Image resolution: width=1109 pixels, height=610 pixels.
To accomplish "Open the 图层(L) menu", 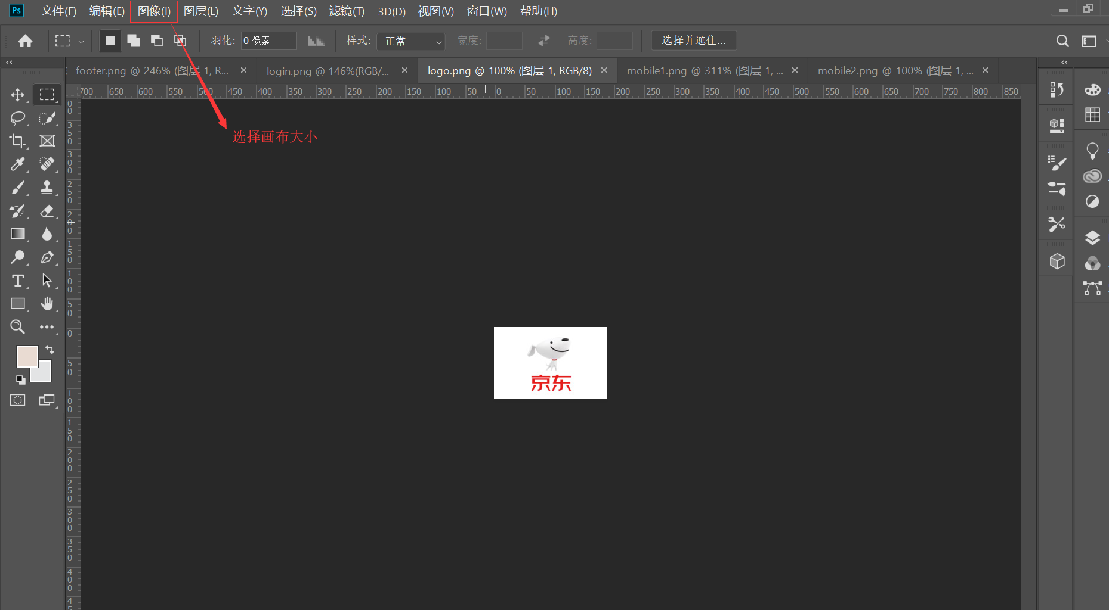I will point(201,11).
